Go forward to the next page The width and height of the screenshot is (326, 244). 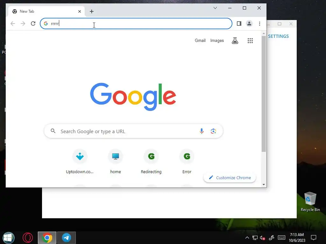click(23, 24)
